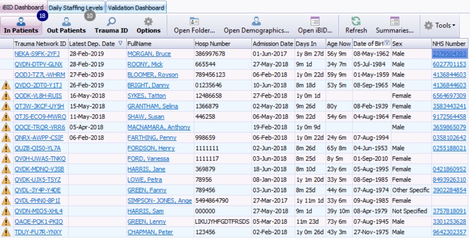The image size is (470, 243).
Task: Switch to Daily Staffing Levels tab
Action: [76, 8]
